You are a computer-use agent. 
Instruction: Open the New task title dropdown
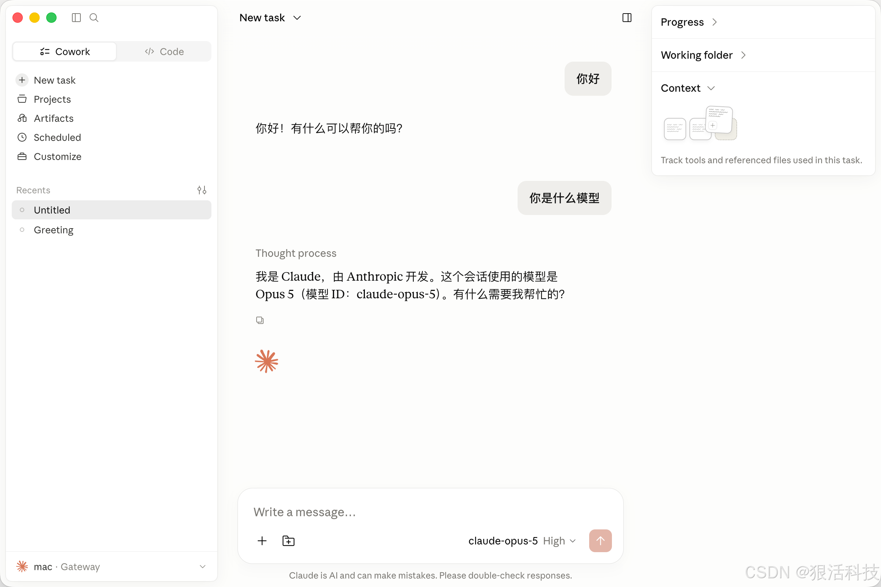pyautogui.click(x=270, y=18)
